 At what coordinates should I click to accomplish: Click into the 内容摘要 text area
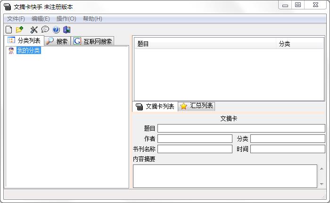click(225, 176)
